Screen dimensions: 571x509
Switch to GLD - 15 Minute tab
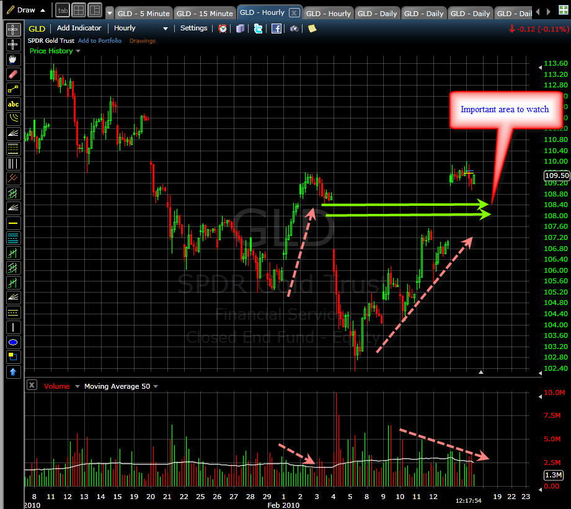tap(205, 14)
